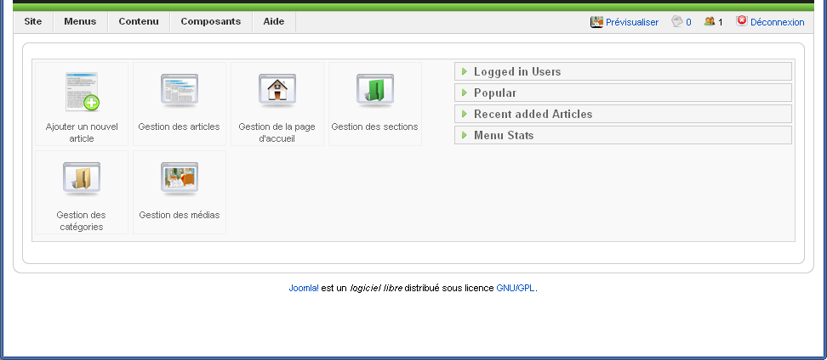The height and width of the screenshot is (360, 827).
Task: Open the Site menu
Action: [x=33, y=22]
